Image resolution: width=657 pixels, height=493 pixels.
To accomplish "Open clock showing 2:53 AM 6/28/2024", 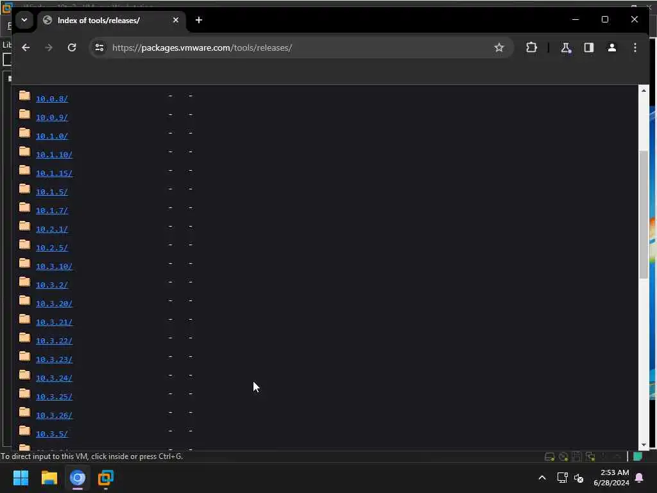I will pos(611,478).
